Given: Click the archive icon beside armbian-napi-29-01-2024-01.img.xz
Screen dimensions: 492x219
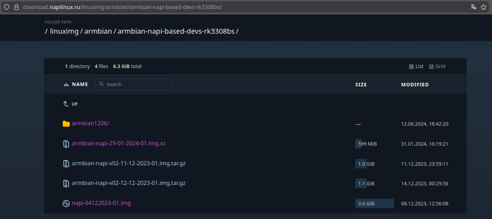Looking at the screenshot, I should point(66,144).
